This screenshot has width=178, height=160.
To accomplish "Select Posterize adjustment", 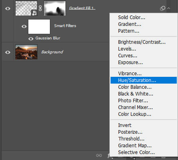I will tap(144, 132).
